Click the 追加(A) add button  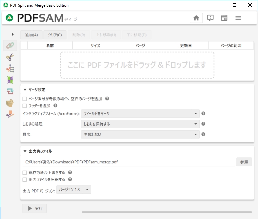click(31, 35)
